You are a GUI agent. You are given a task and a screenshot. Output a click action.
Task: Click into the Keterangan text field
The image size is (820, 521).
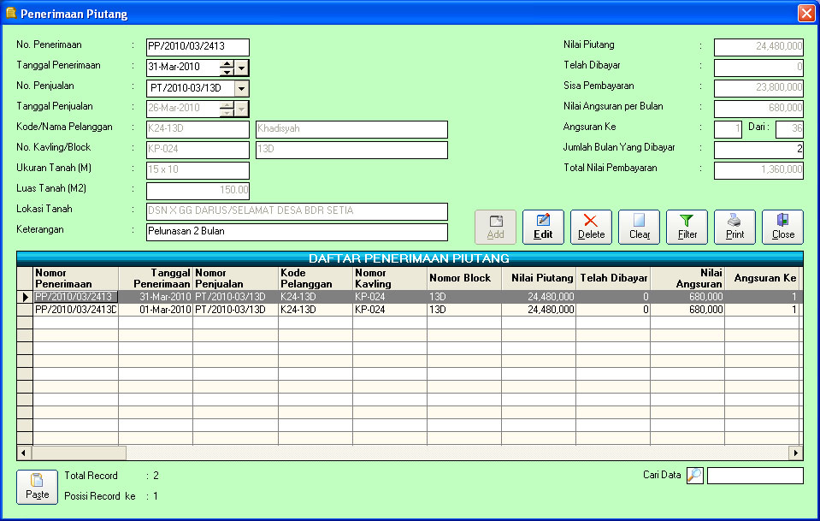(x=297, y=232)
